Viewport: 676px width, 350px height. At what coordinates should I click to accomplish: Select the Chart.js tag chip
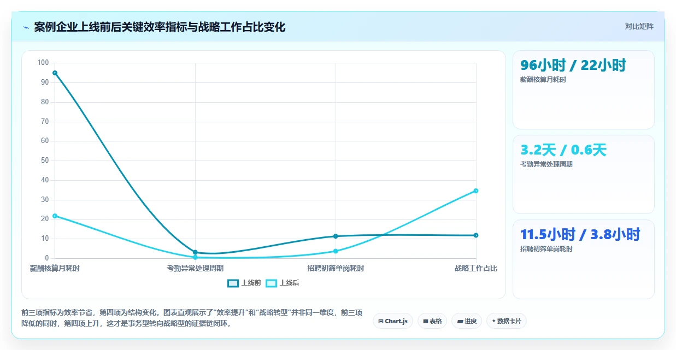click(393, 321)
